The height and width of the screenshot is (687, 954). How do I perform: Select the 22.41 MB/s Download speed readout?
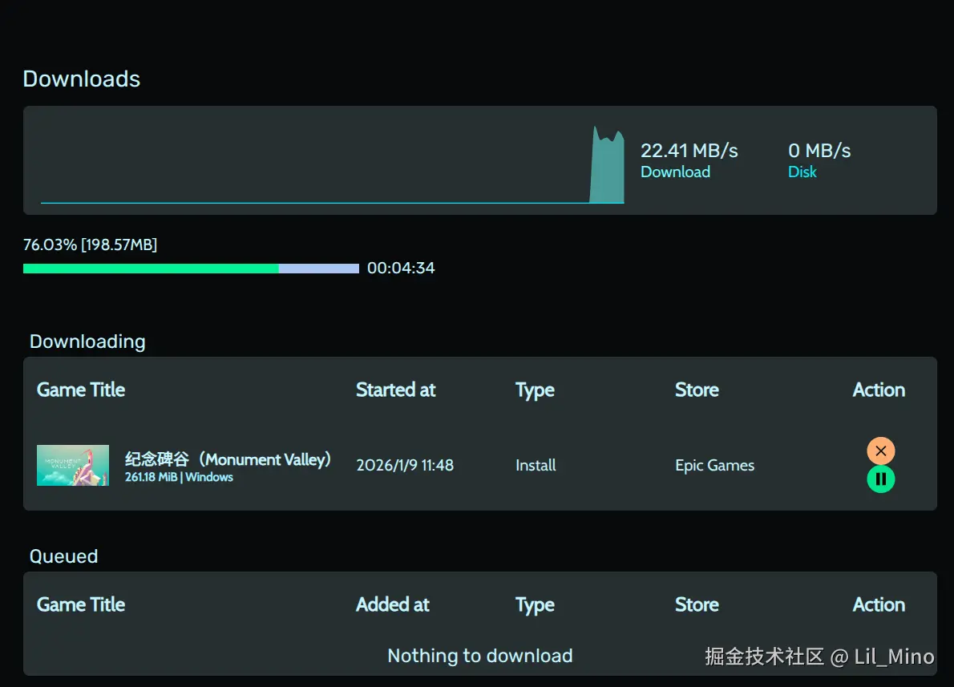pyautogui.click(x=689, y=151)
